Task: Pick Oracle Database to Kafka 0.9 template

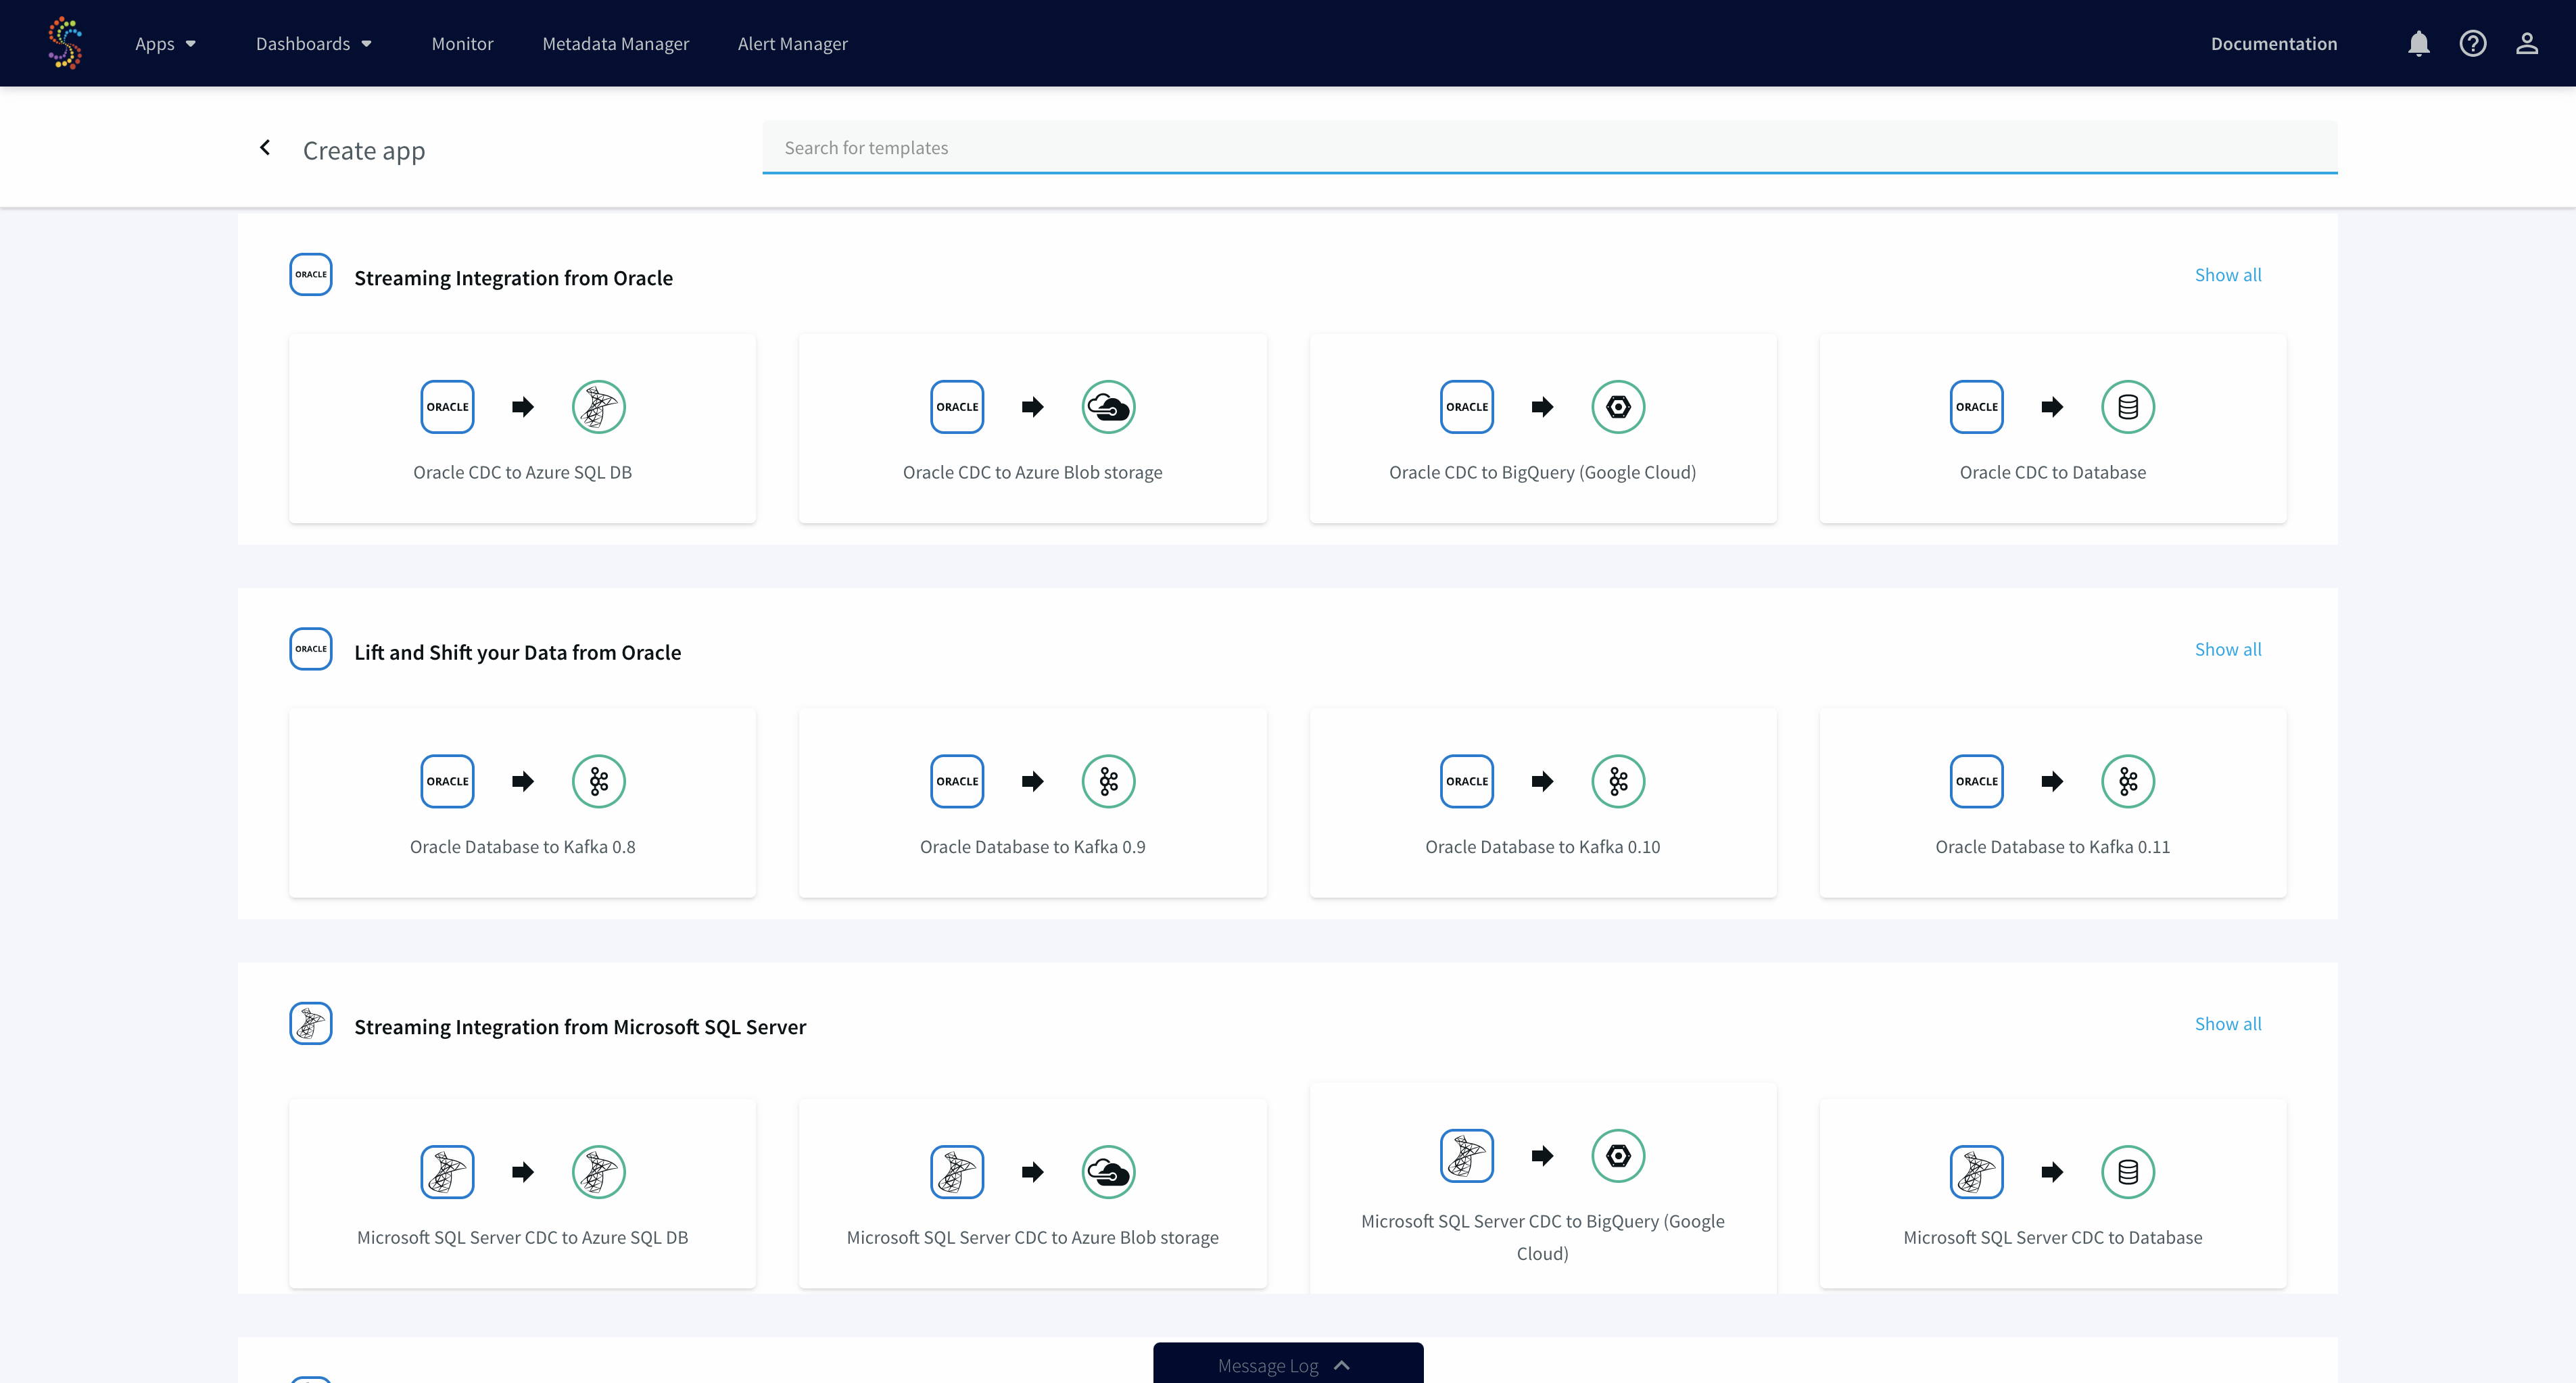Action: (x=1032, y=803)
